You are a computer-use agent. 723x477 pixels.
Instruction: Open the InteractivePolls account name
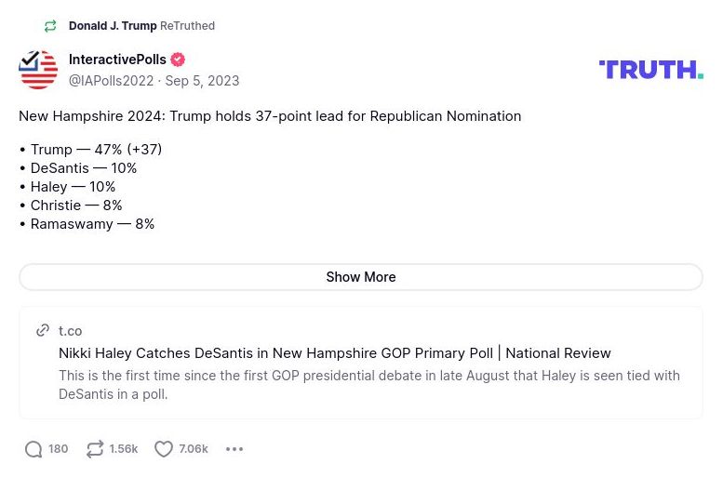point(117,60)
